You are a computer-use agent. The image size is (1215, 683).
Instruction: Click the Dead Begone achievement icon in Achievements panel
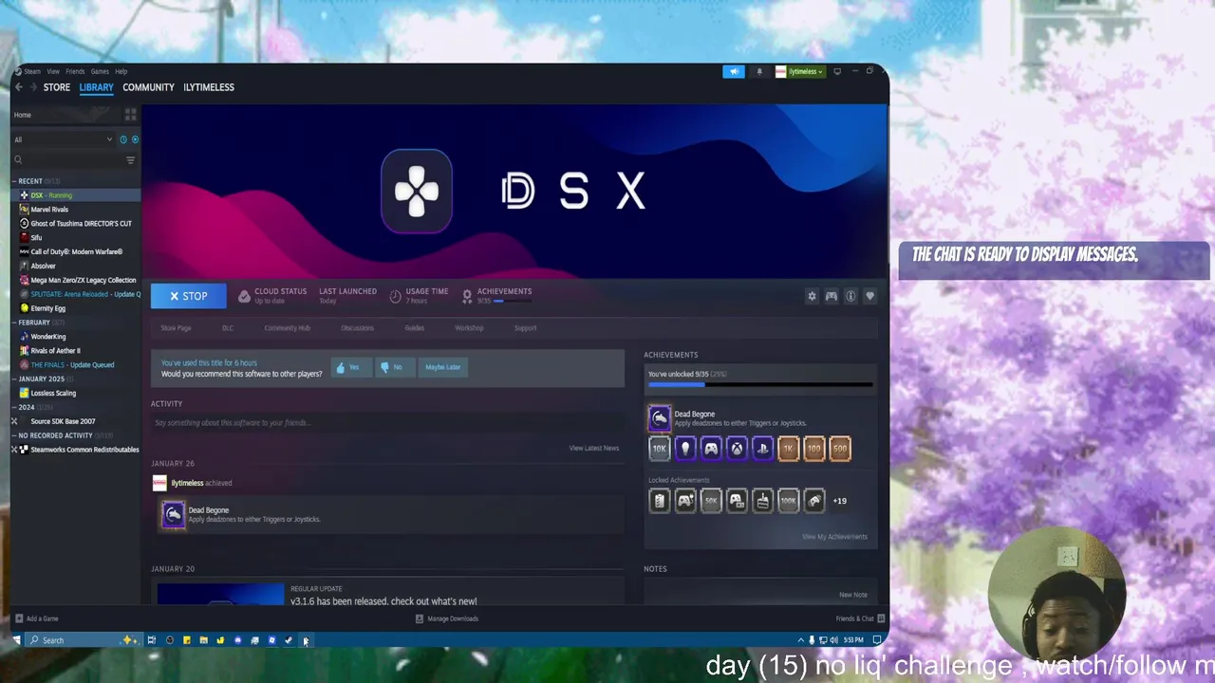(659, 418)
